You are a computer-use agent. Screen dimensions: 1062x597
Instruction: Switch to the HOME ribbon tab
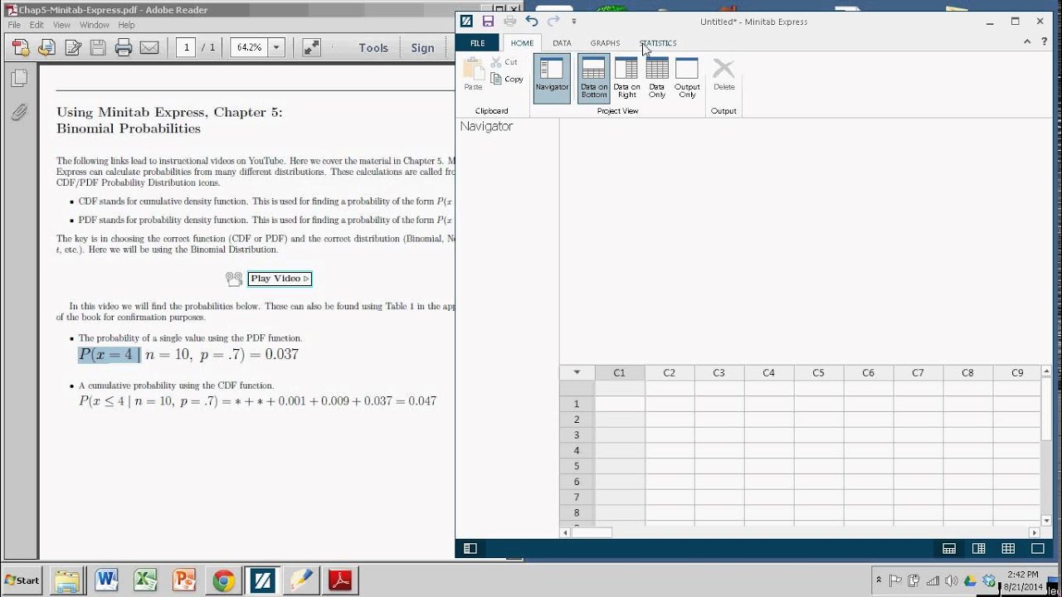522,43
